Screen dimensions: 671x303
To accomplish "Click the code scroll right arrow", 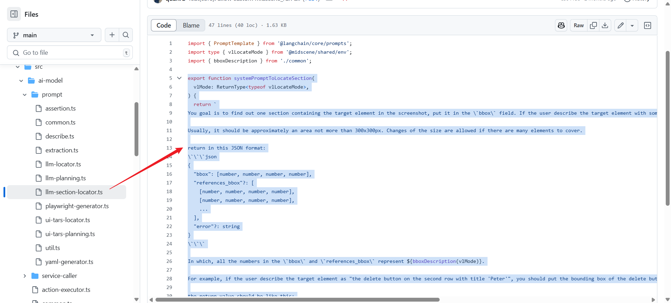I will point(653,300).
